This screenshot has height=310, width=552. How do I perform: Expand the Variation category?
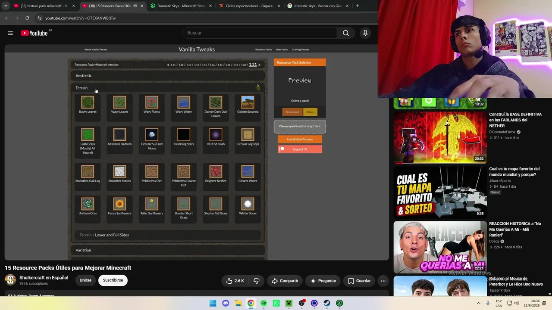click(168, 250)
